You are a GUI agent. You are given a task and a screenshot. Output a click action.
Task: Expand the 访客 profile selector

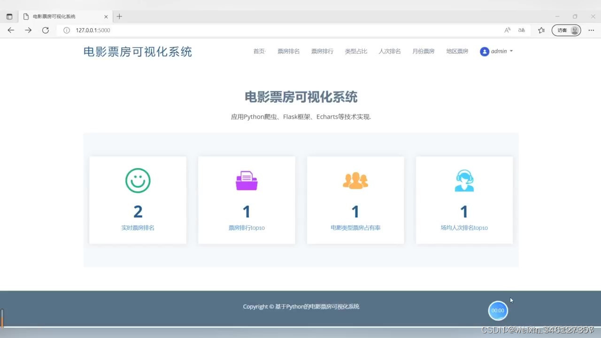(x=566, y=30)
